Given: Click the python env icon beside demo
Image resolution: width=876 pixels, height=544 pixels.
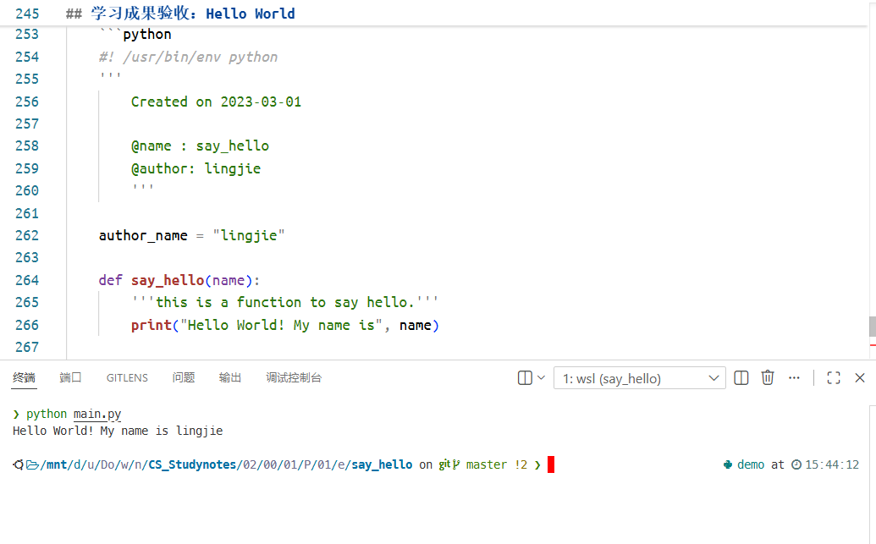Looking at the screenshot, I should [x=727, y=464].
